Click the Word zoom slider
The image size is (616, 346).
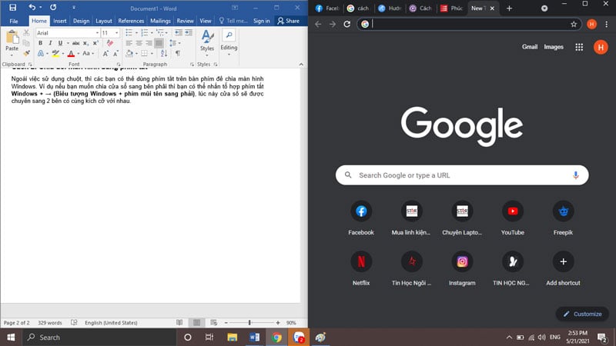(x=249, y=322)
